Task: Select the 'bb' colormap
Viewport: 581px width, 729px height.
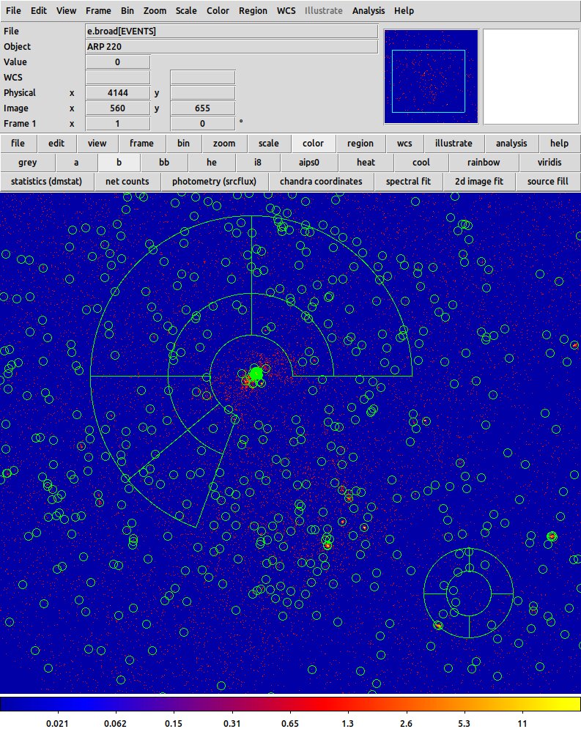Action: tap(164, 162)
